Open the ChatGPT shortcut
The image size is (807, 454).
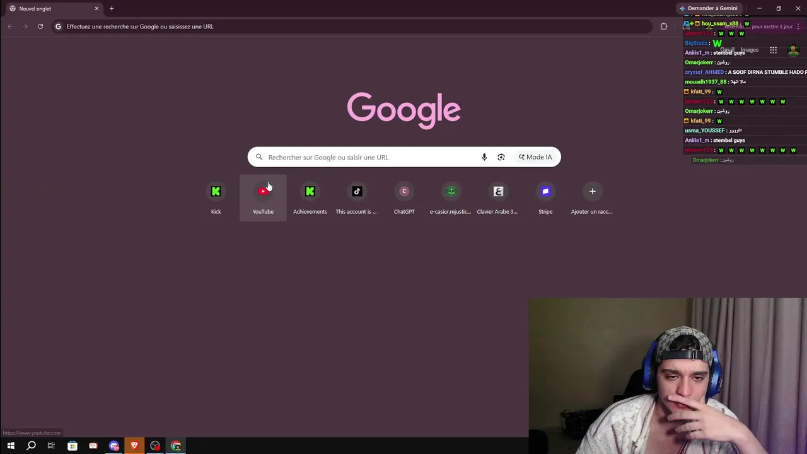click(x=404, y=198)
